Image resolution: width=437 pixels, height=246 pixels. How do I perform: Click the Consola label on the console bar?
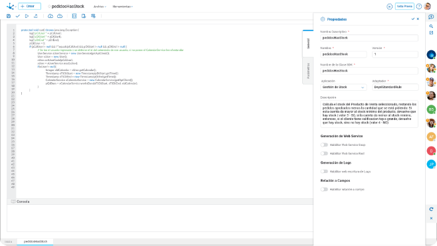[23, 202]
